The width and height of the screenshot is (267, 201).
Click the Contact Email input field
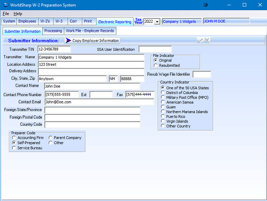pos(99,102)
